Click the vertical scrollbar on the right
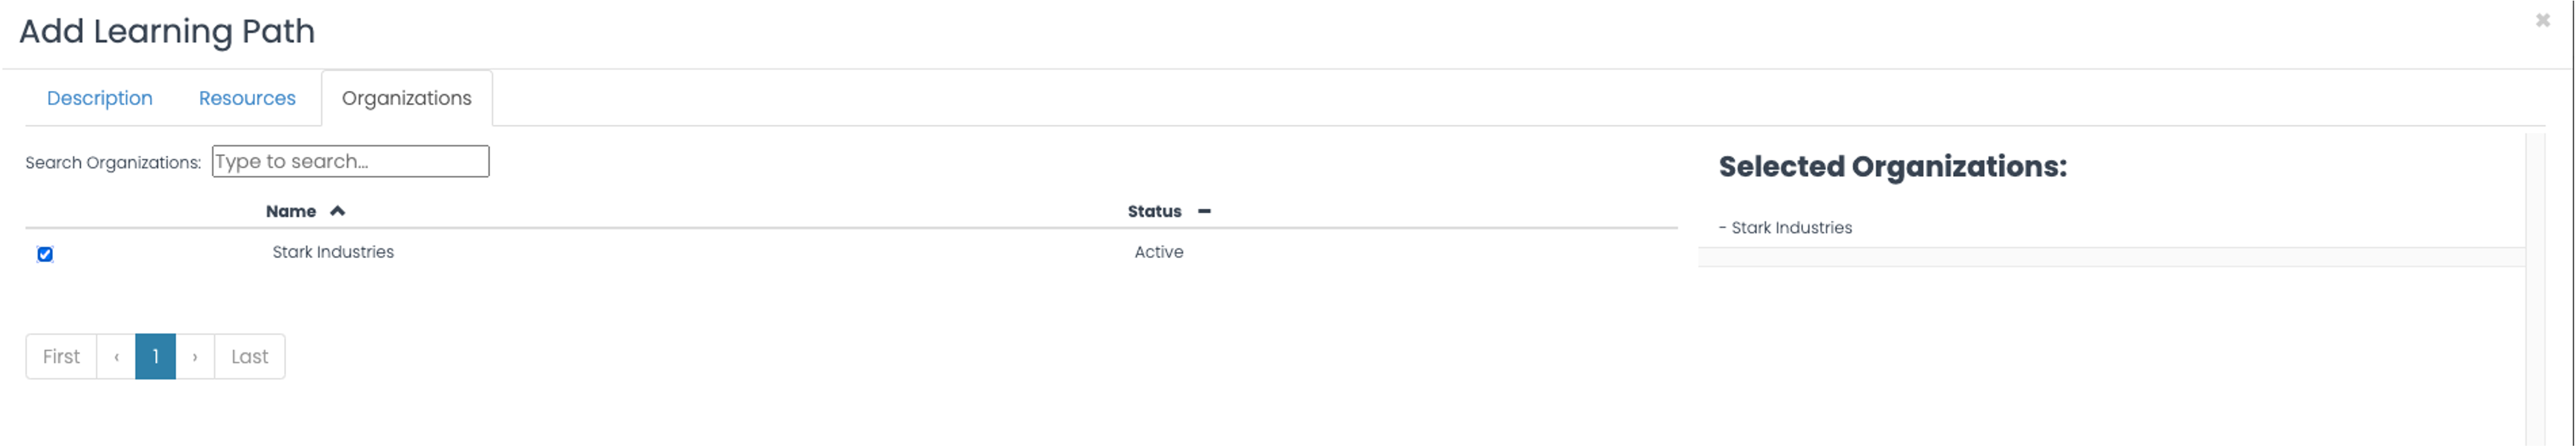Screen dimensions: 2576x447 [x=2535, y=289]
